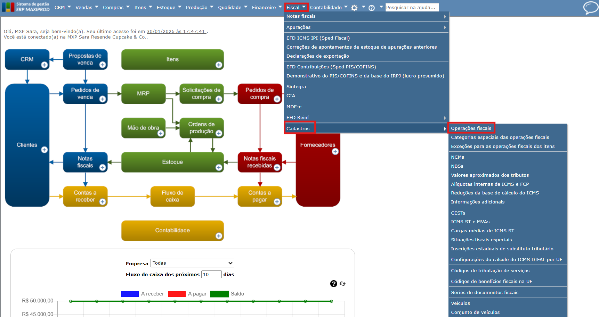Expand the Apurações submenu
Screen dimensions: 599x317
[366, 27]
